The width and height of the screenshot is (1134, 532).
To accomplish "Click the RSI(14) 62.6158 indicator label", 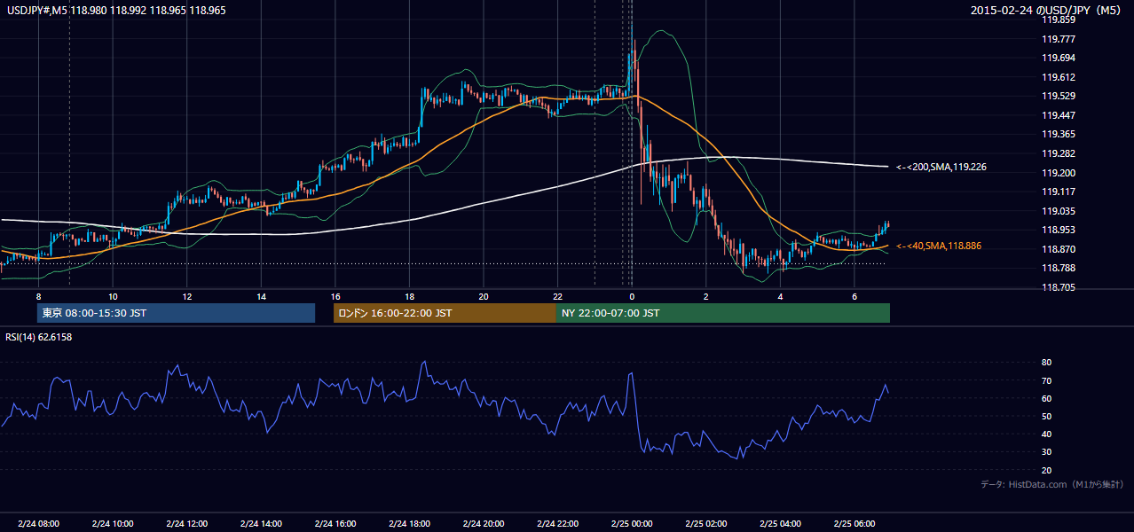I will pos(39,337).
